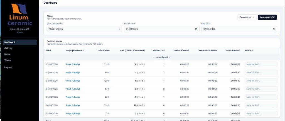Open the 04/09/2026 date link
285x121 pixels.
52,89
